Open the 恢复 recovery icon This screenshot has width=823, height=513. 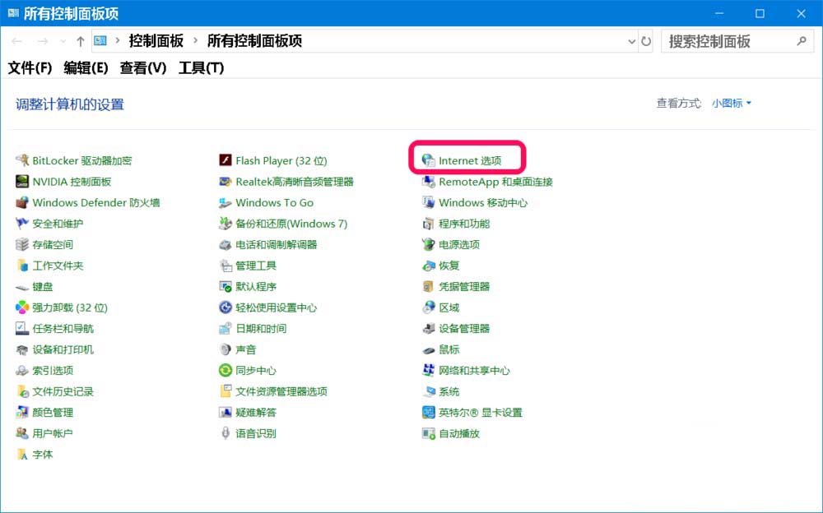(x=428, y=266)
